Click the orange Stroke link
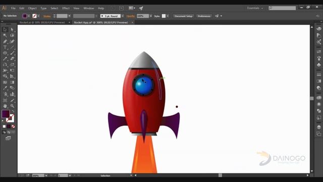 (47, 16)
